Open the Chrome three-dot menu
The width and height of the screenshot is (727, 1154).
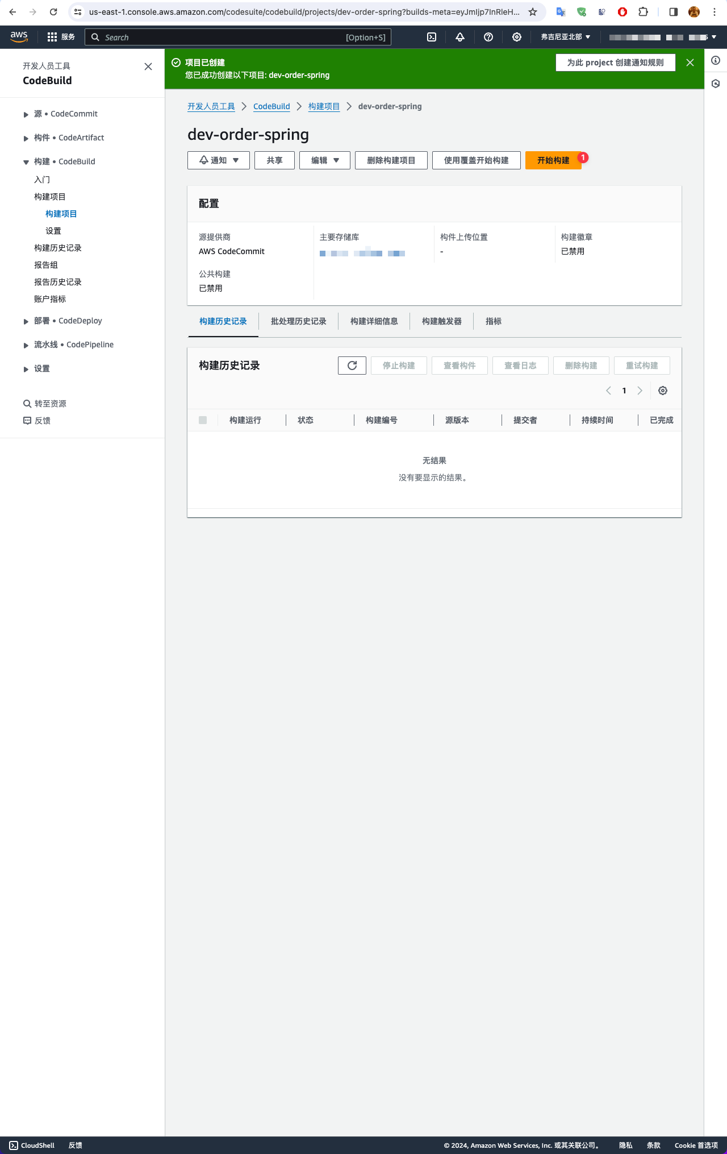tap(715, 12)
